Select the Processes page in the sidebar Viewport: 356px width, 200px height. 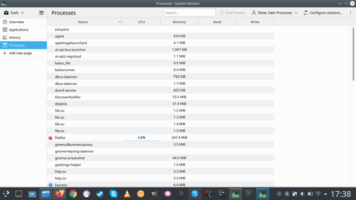click(24, 45)
